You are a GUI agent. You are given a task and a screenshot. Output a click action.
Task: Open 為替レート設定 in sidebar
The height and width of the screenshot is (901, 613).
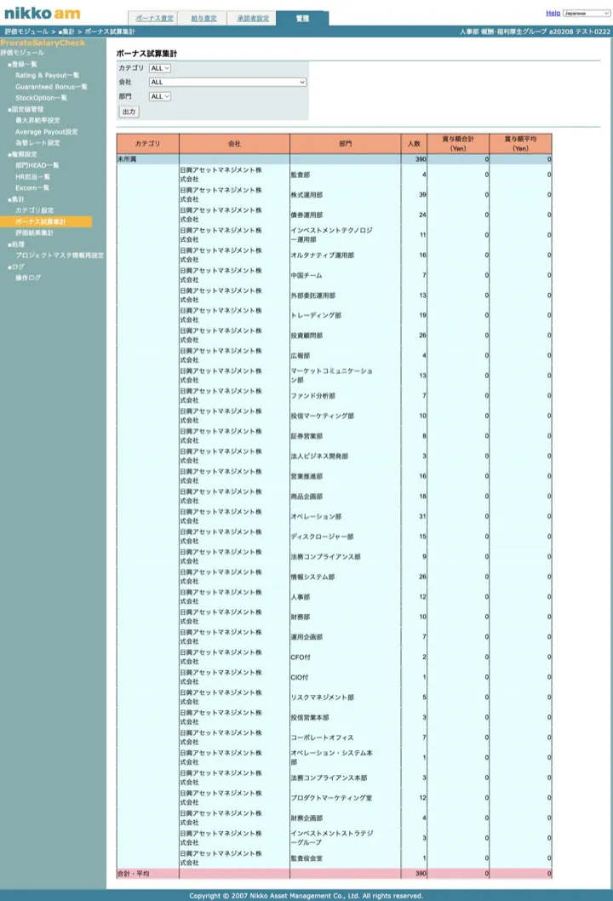(37, 142)
